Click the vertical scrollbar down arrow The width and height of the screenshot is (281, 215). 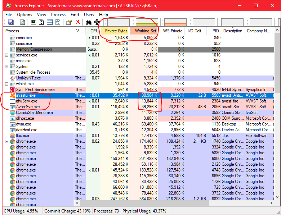pyautogui.click(x=277, y=197)
